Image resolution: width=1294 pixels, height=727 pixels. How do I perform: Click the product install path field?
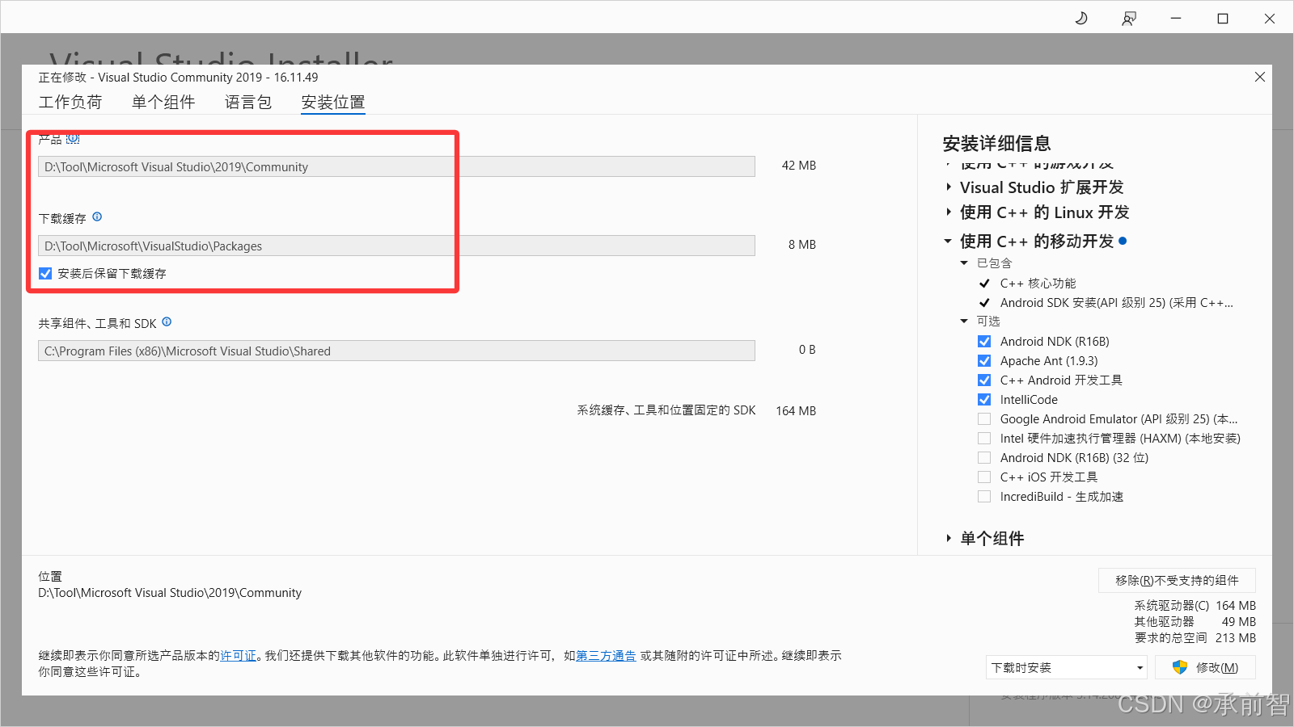(x=396, y=166)
